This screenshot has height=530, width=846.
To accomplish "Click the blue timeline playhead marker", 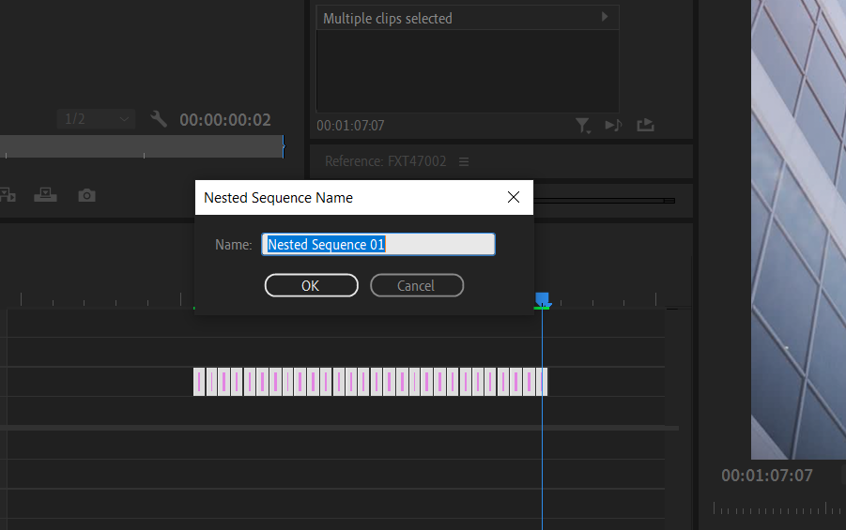I will 542,299.
